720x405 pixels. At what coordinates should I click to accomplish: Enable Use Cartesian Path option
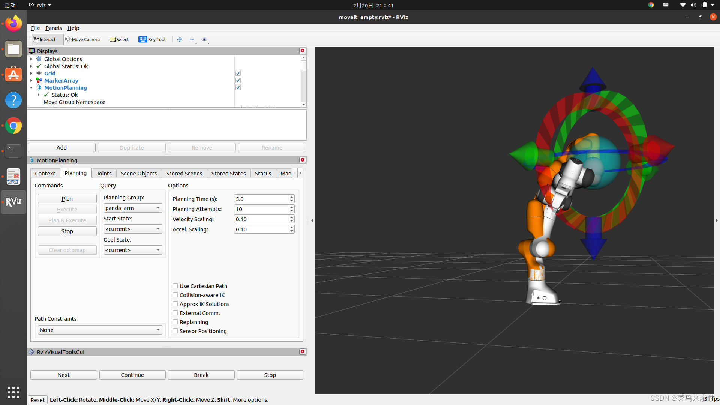pos(175,286)
